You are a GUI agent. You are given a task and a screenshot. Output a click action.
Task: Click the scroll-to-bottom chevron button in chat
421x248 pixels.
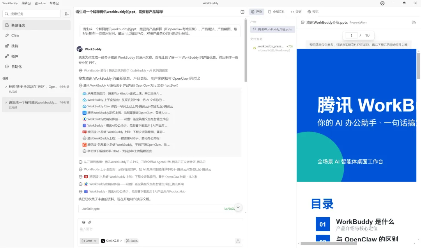238,207
